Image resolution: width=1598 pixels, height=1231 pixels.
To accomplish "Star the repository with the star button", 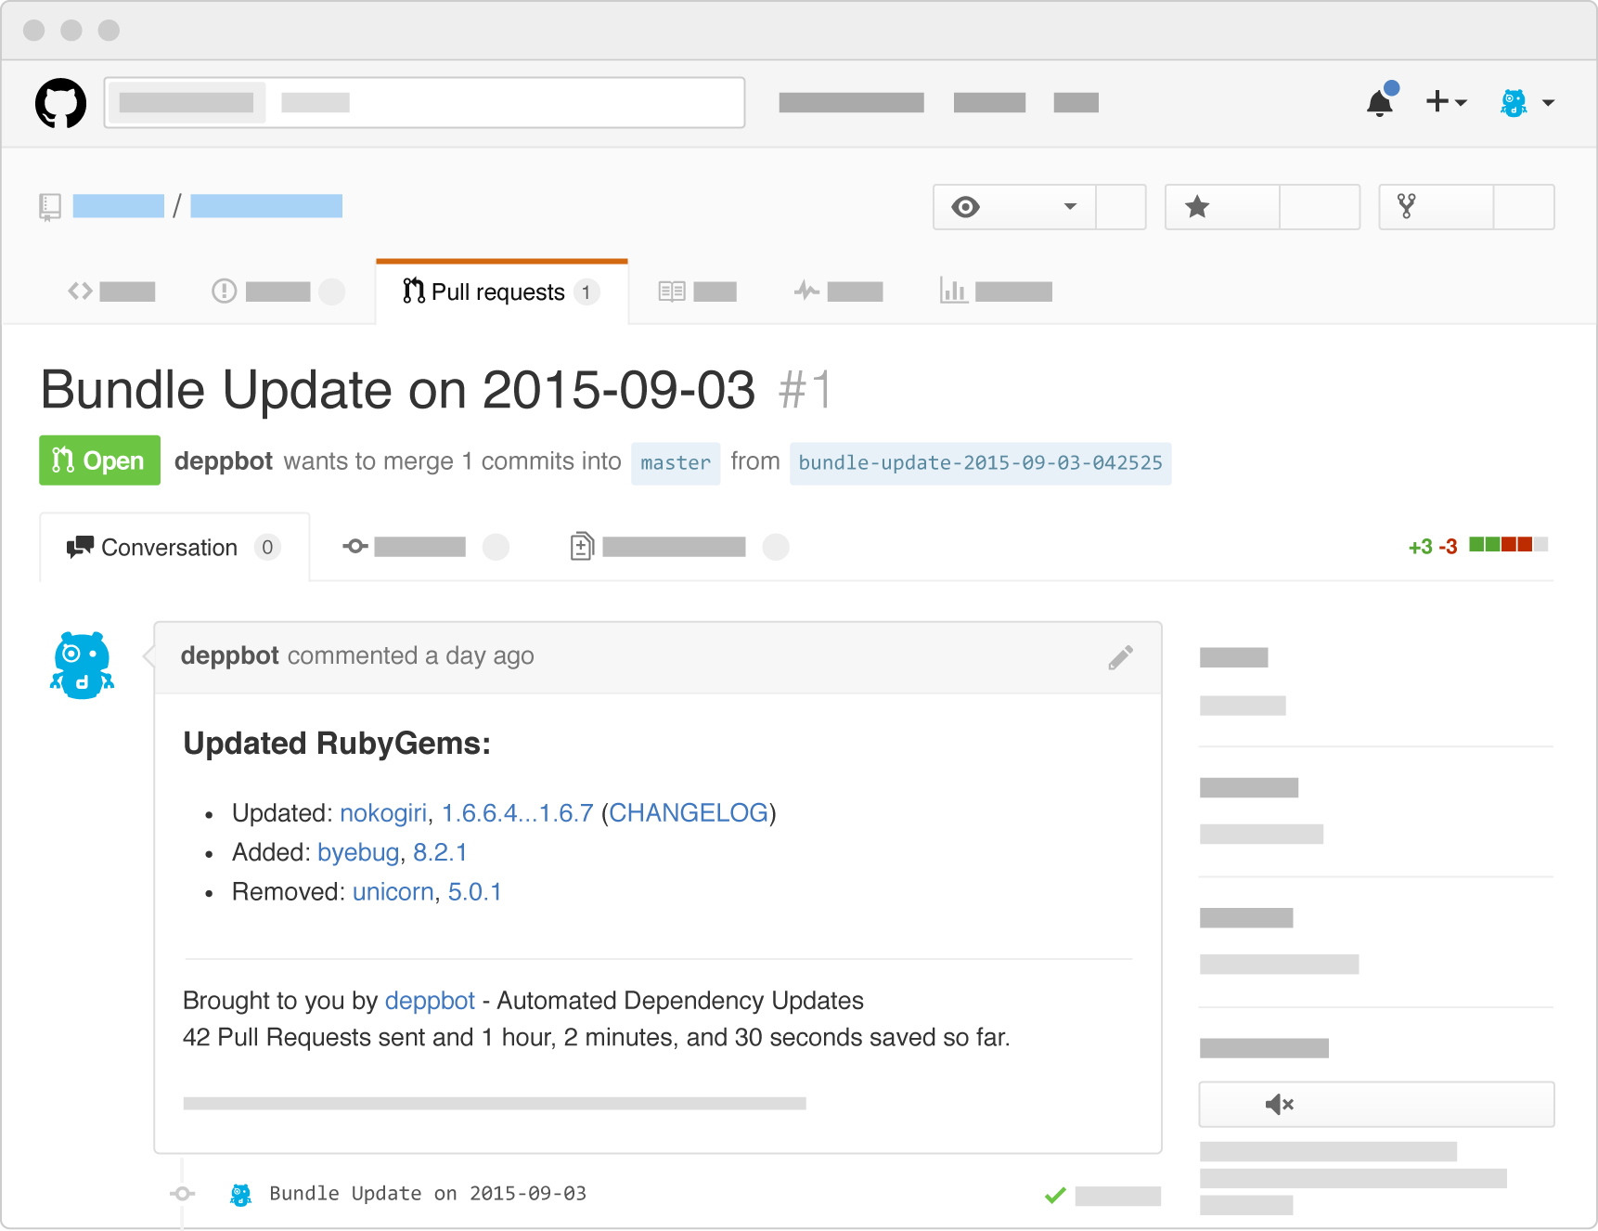I will tap(1222, 207).
